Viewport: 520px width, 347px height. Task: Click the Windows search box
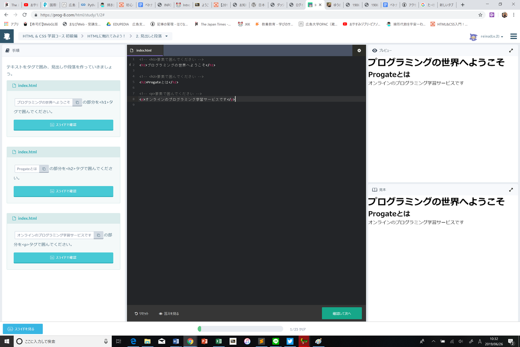pos(62,341)
